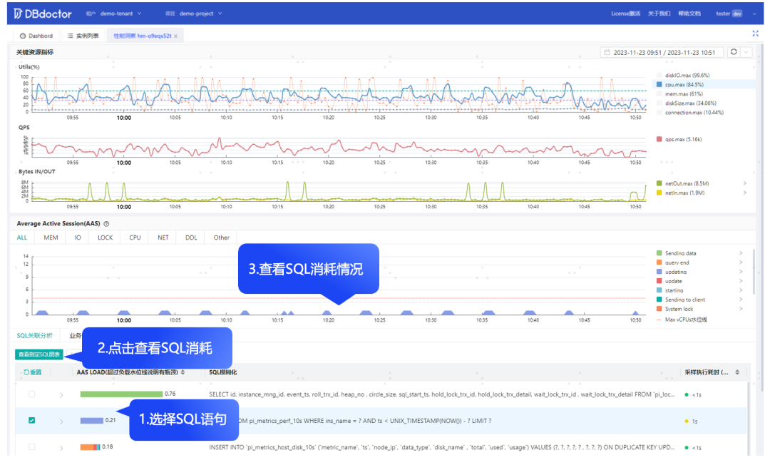Click the help icon next to Average Active Session
This screenshot has width=770, height=465.
[x=106, y=224]
